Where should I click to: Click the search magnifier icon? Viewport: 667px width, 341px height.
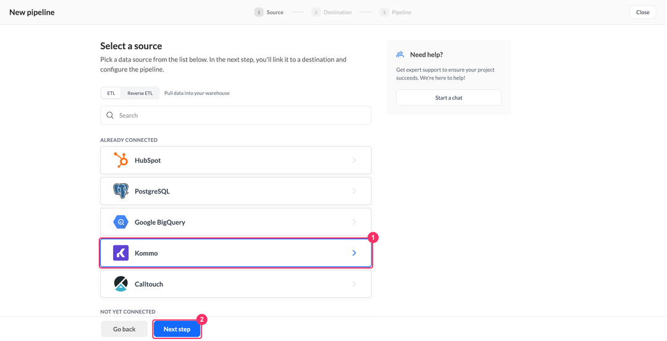(110, 115)
